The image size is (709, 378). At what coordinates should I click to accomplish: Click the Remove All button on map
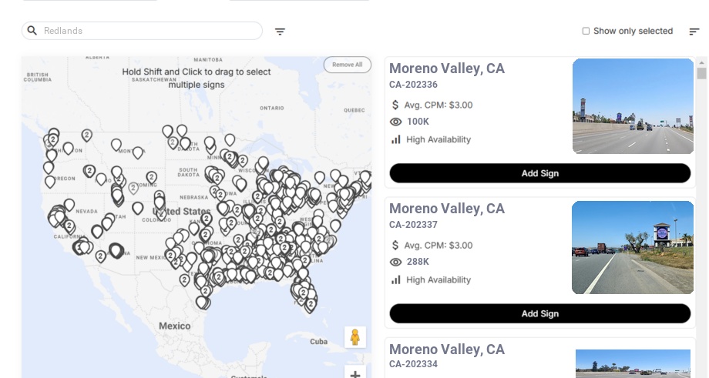[347, 65]
